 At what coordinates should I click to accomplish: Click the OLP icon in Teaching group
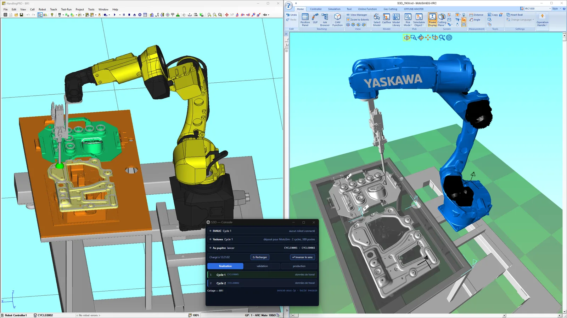[x=315, y=18]
